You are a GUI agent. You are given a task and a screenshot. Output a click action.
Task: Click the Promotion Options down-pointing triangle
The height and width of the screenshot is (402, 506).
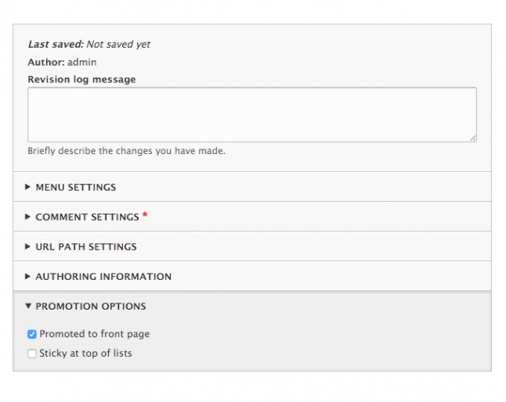pos(28,306)
